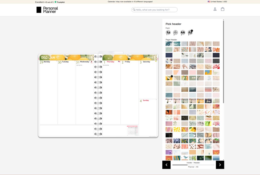Open the United States | USD selector
Screen dimensions: 260x175
(x=217, y=2)
